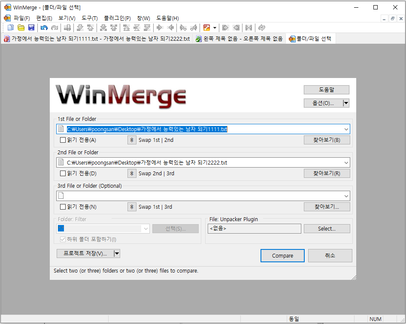Open the 파일(F) menu
The width and height of the screenshot is (406, 324).
click(x=22, y=18)
